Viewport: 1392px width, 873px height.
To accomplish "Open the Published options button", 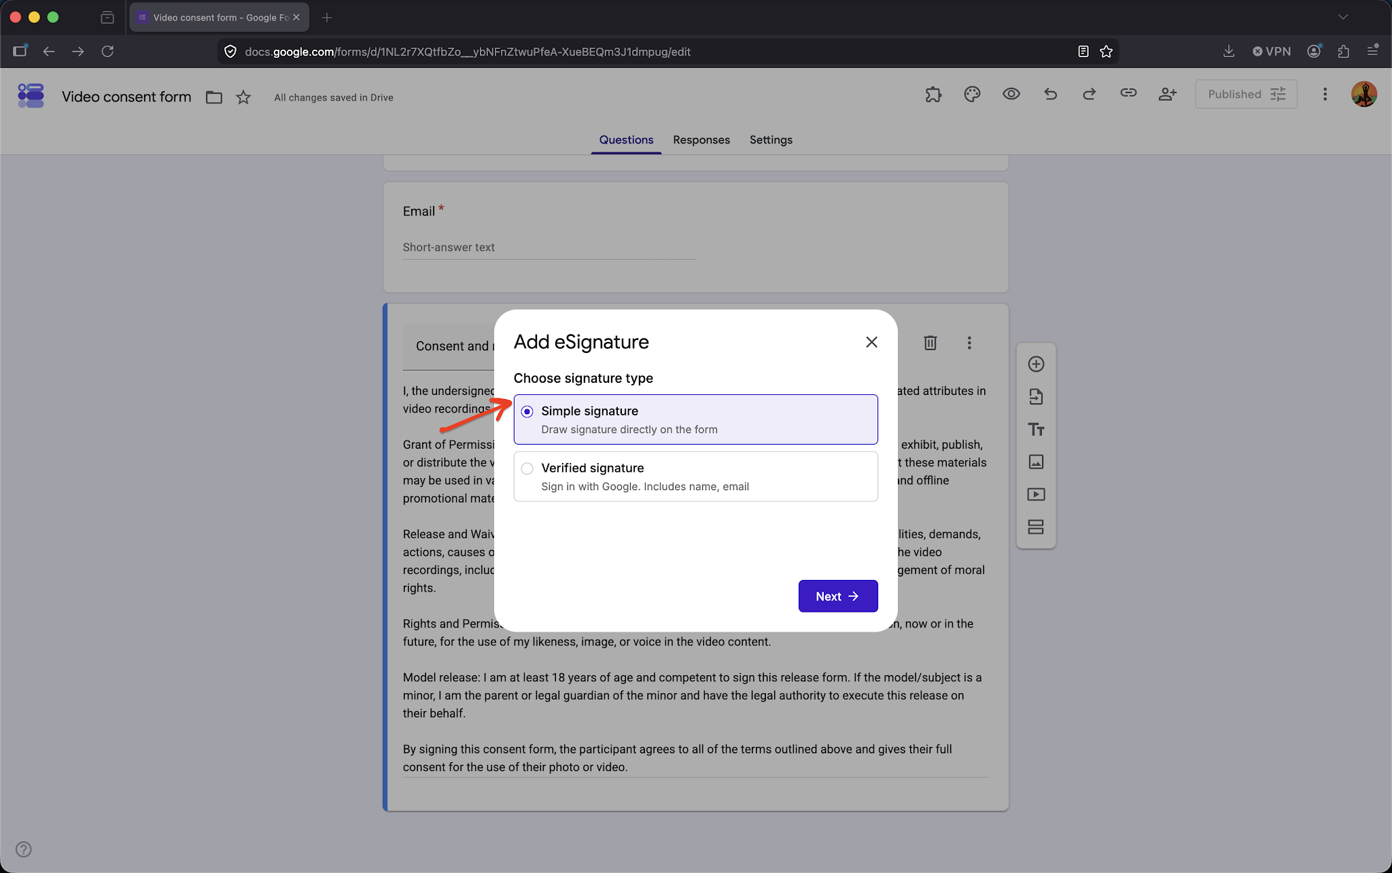I will coord(1246,94).
